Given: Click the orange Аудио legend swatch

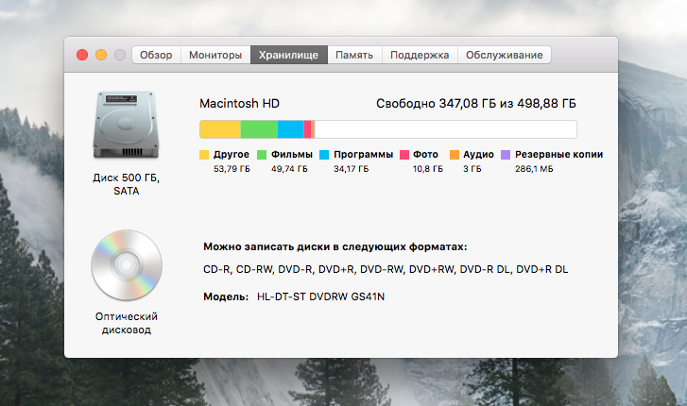Looking at the screenshot, I should click(455, 155).
